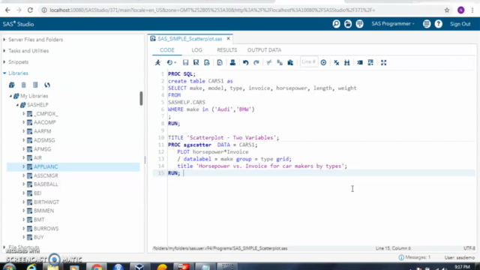This screenshot has height=270, width=480.
Task: Select the _CMPIDX_ table
Action: tap(46, 113)
